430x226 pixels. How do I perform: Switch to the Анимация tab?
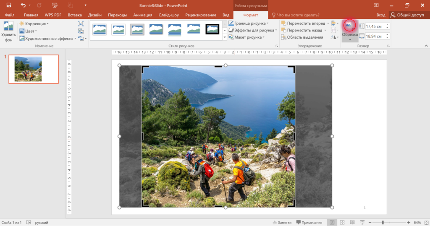pyautogui.click(x=143, y=15)
